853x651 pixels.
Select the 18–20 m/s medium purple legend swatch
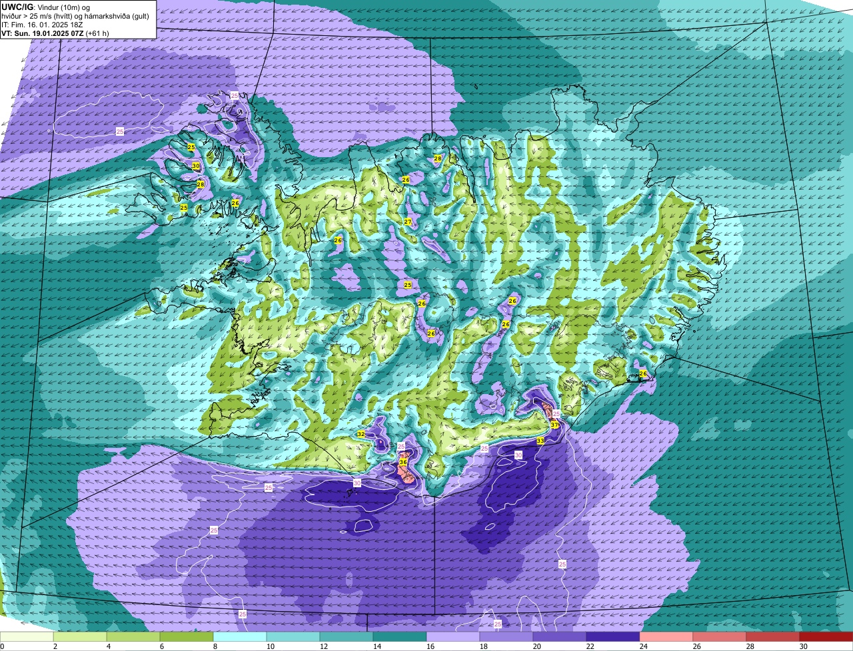pos(506,636)
